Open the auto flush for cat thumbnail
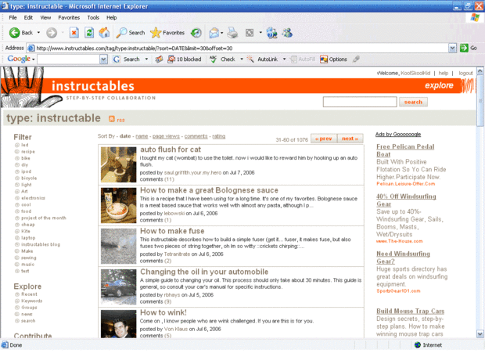The height and width of the screenshot is (364, 485). click(x=118, y=164)
